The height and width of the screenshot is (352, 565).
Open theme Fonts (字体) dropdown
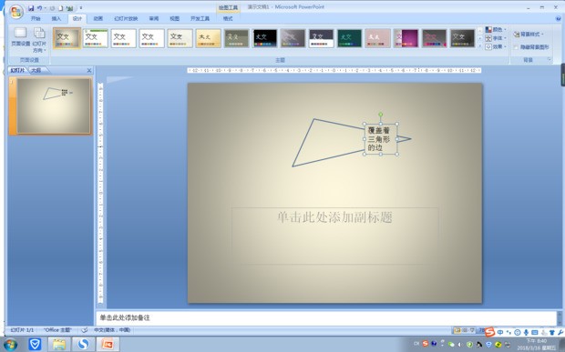point(496,38)
